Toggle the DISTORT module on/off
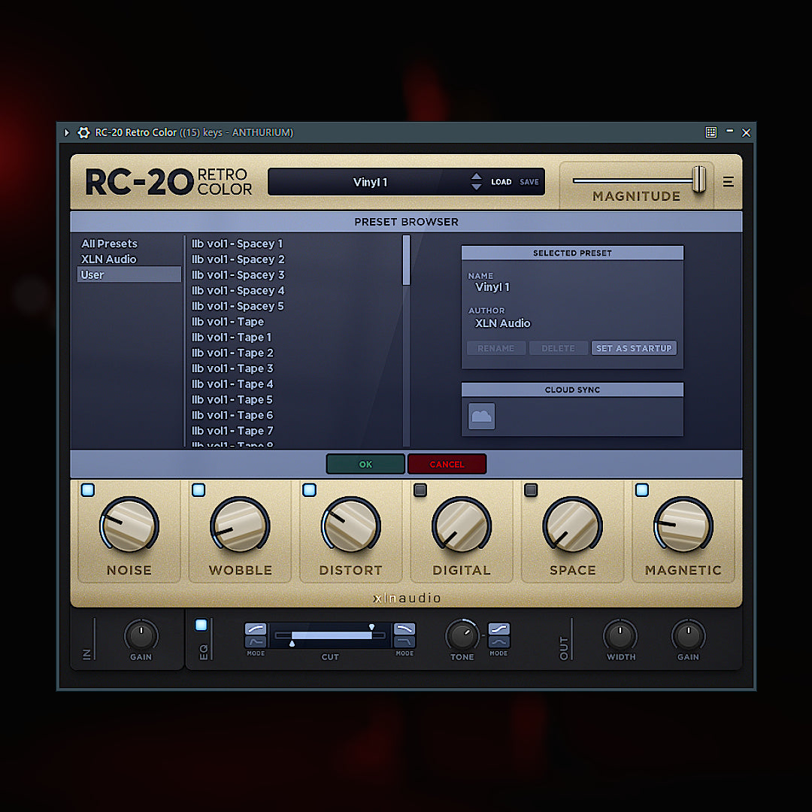 point(310,490)
